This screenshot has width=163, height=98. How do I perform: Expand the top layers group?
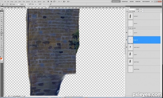click(x=128, y=28)
